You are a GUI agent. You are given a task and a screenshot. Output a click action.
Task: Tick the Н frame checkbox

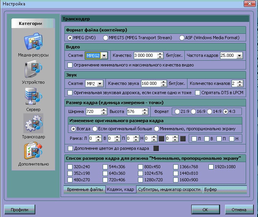point(232,139)
